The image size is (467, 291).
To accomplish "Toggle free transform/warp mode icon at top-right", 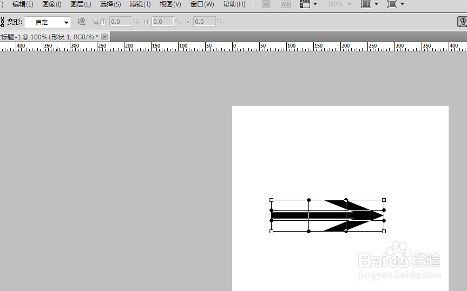I will tap(462, 22).
